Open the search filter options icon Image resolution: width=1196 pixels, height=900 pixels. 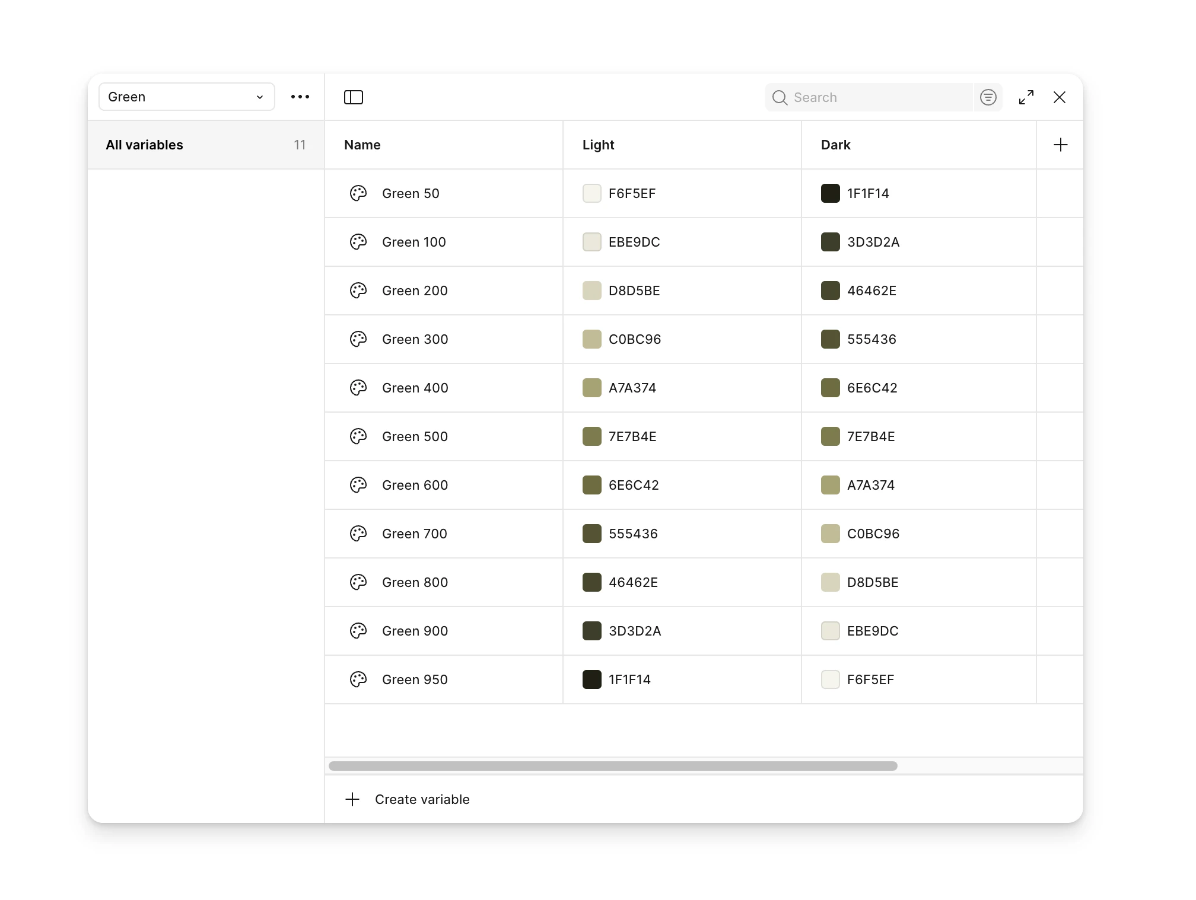988,97
